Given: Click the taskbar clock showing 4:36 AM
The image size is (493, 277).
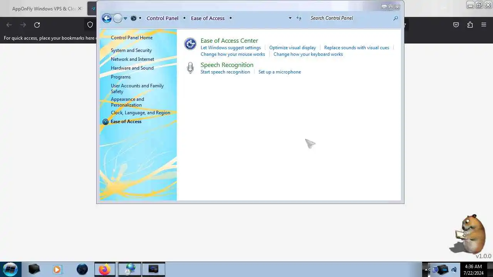Looking at the screenshot, I should coord(473,269).
